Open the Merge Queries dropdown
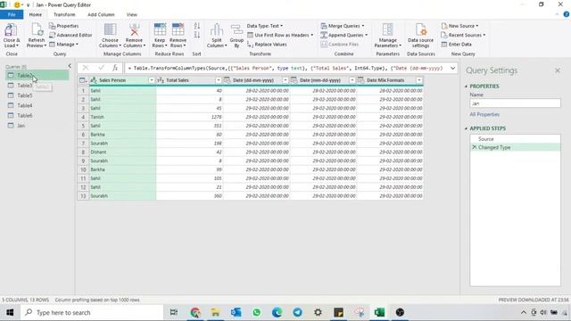This screenshot has width=571, height=321. click(x=343, y=26)
